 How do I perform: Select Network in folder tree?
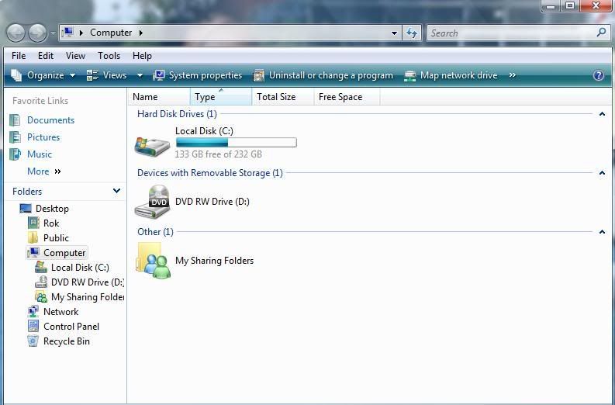60,312
